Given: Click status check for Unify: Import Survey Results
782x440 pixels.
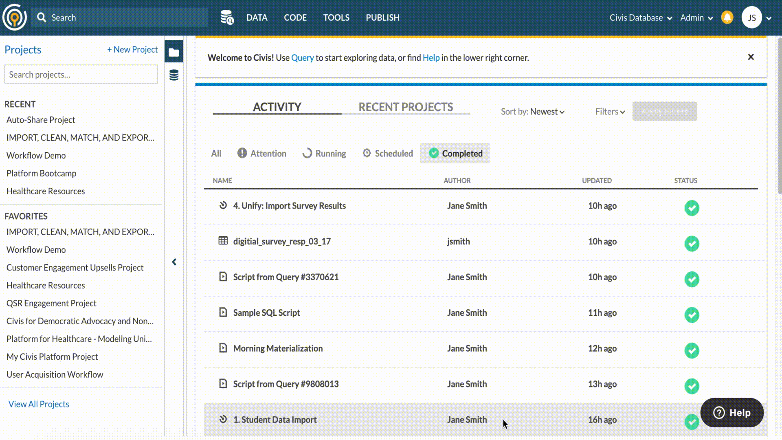Looking at the screenshot, I should (692, 208).
